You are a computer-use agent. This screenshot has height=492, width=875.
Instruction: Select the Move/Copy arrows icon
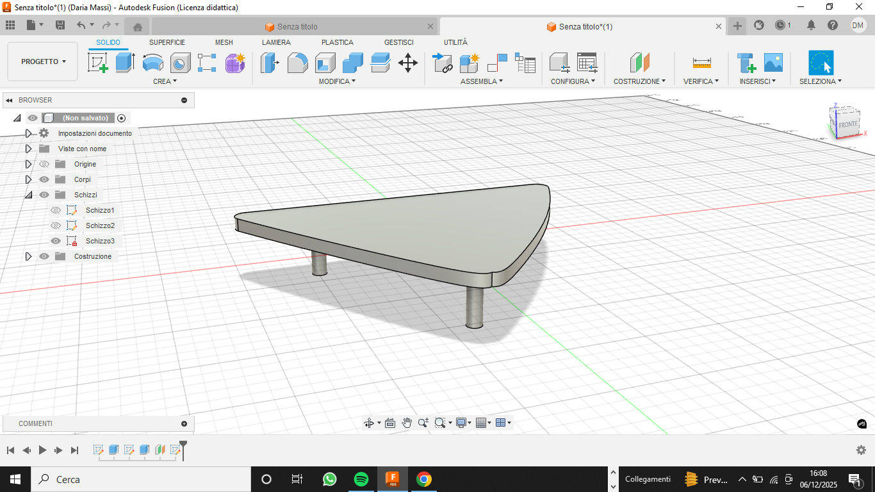coord(408,63)
